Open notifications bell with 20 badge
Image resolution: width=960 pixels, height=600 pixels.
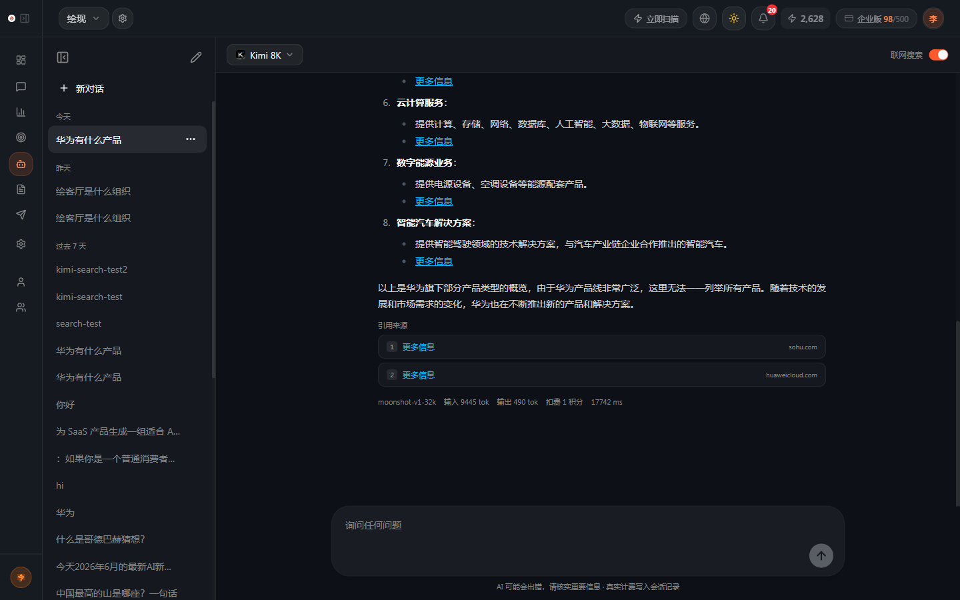(763, 19)
